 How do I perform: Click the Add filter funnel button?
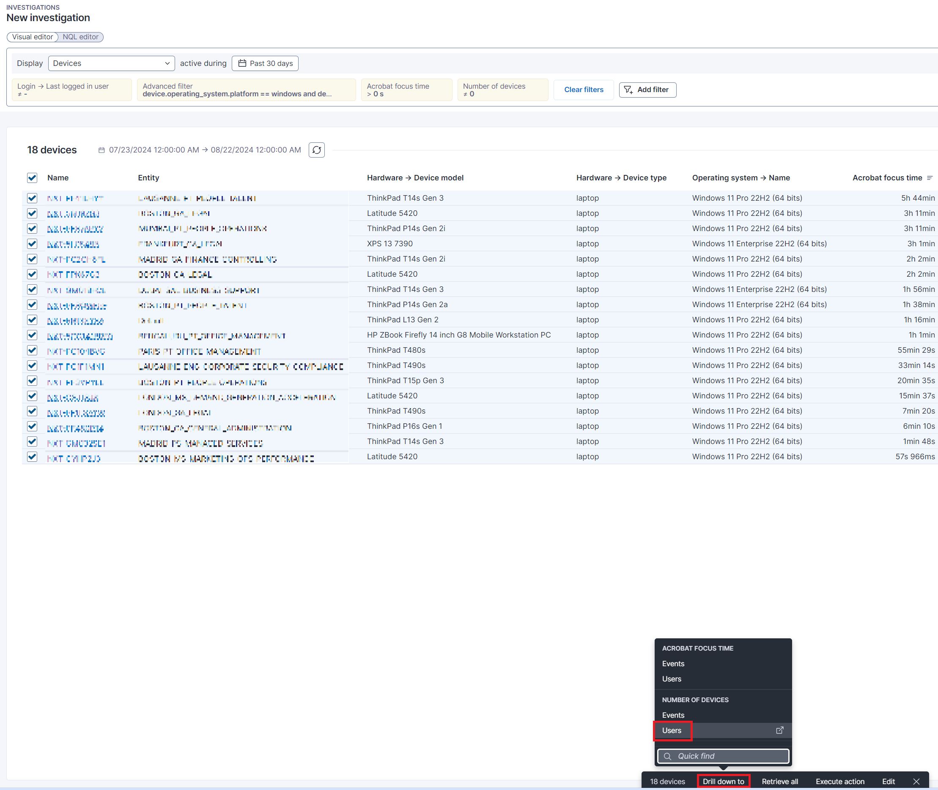pyautogui.click(x=647, y=90)
